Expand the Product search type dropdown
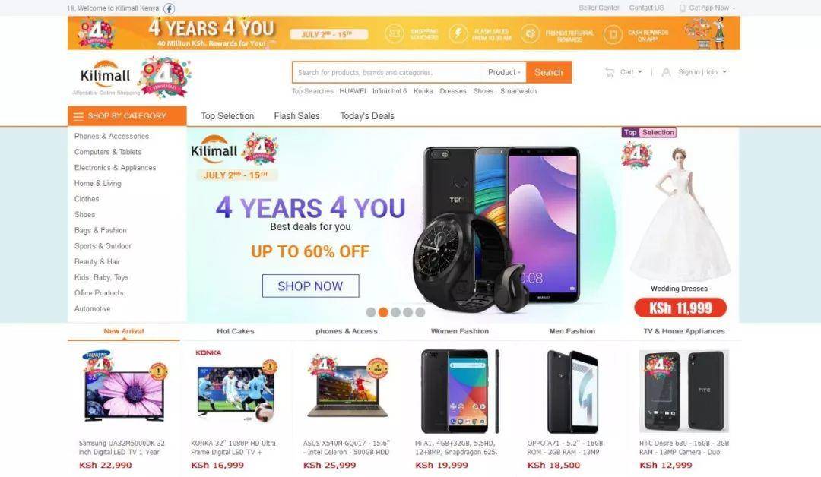 pyautogui.click(x=504, y=73)
